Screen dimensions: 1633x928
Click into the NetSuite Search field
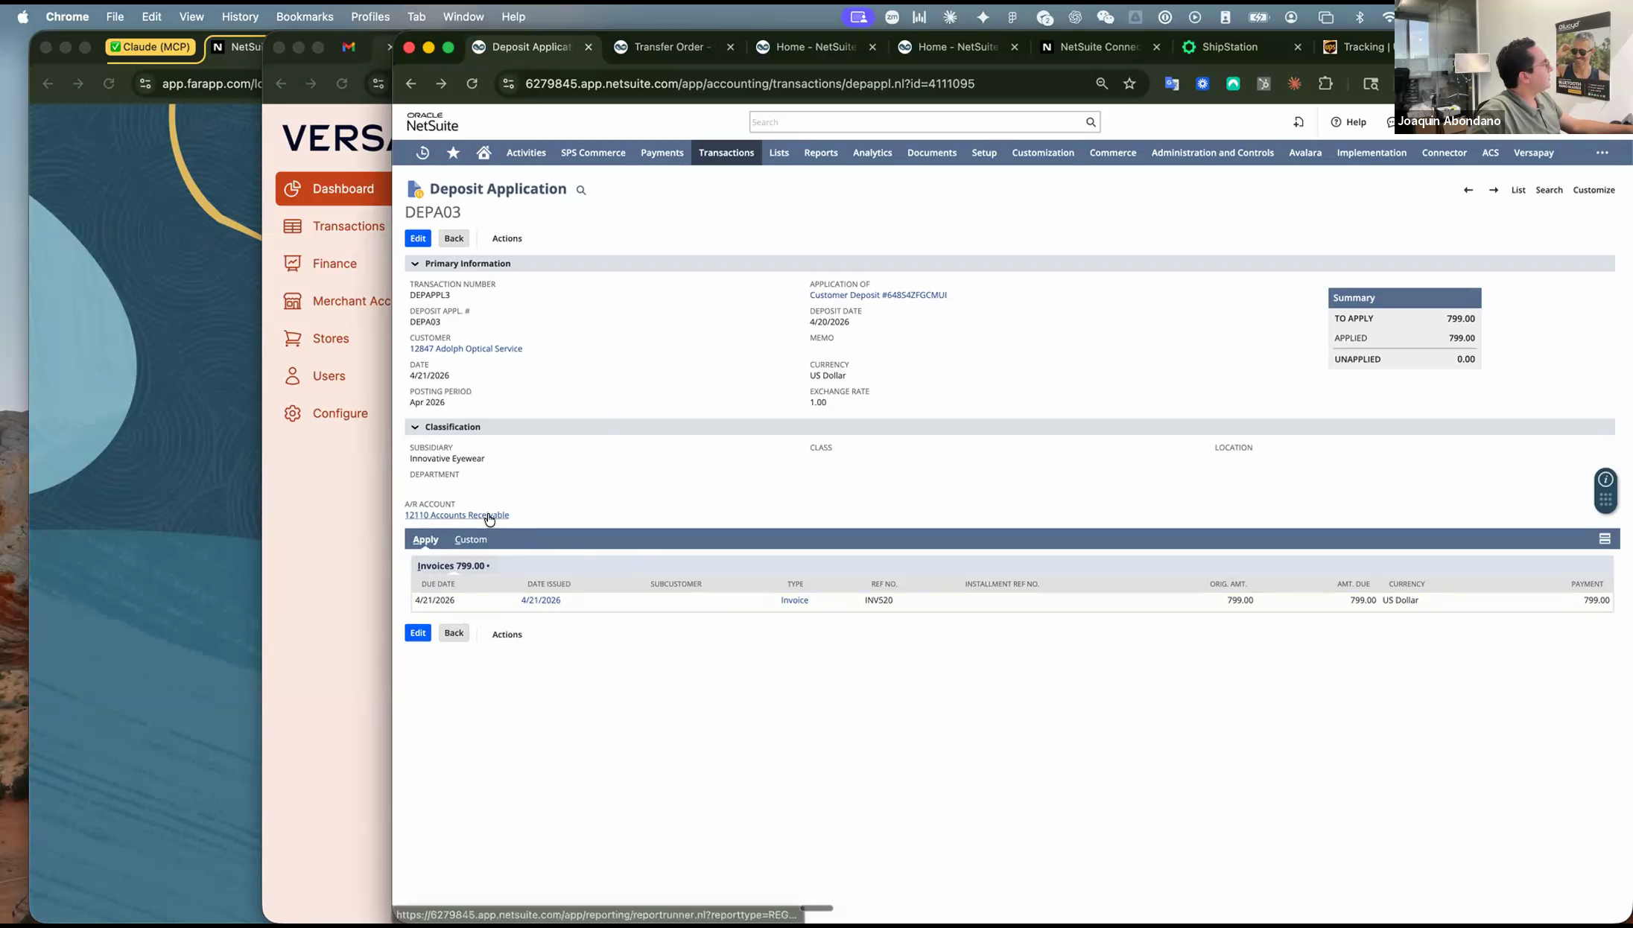(916, 122)
